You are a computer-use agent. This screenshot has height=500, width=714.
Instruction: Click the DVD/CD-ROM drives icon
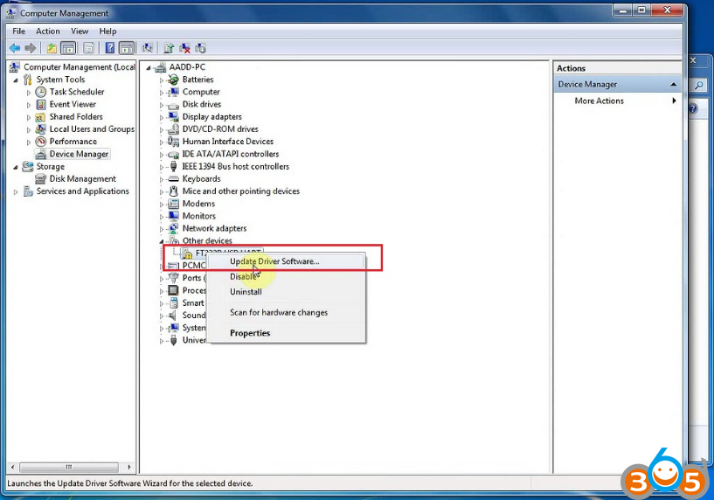click(x=173, y=129)
